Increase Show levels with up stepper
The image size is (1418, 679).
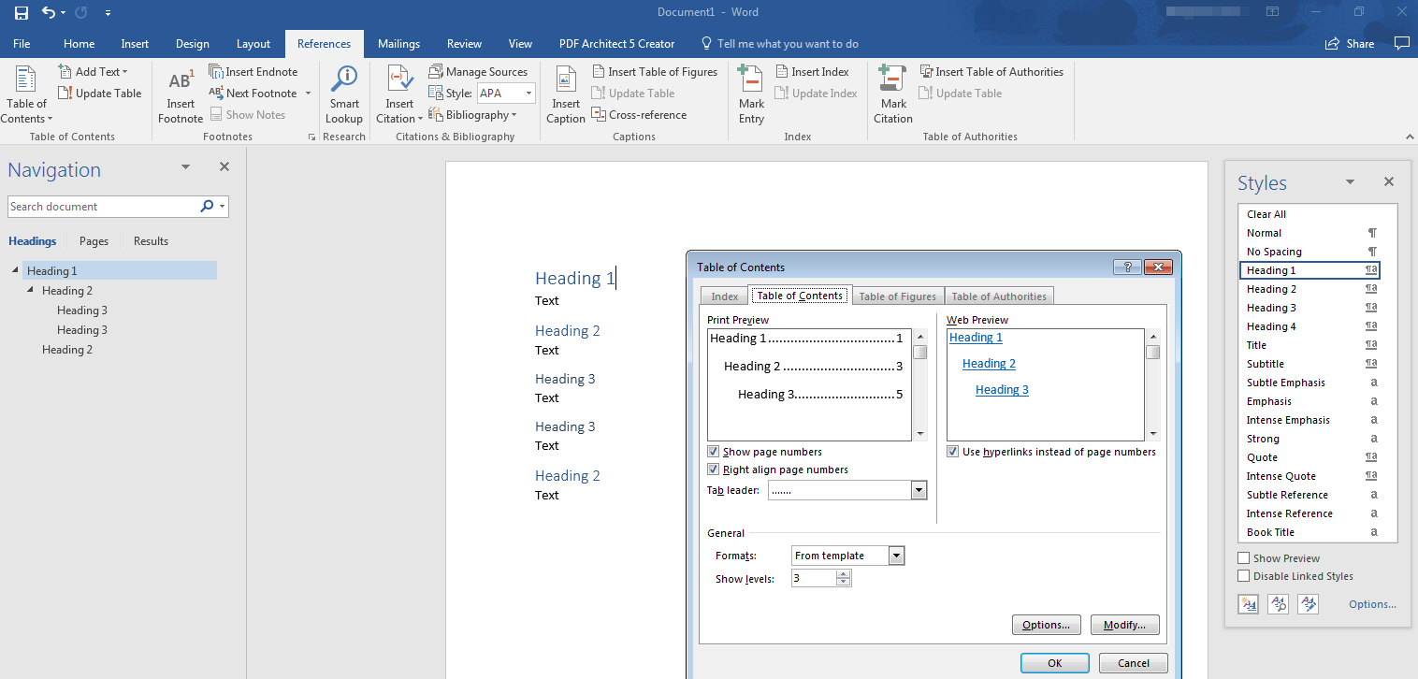844,574
